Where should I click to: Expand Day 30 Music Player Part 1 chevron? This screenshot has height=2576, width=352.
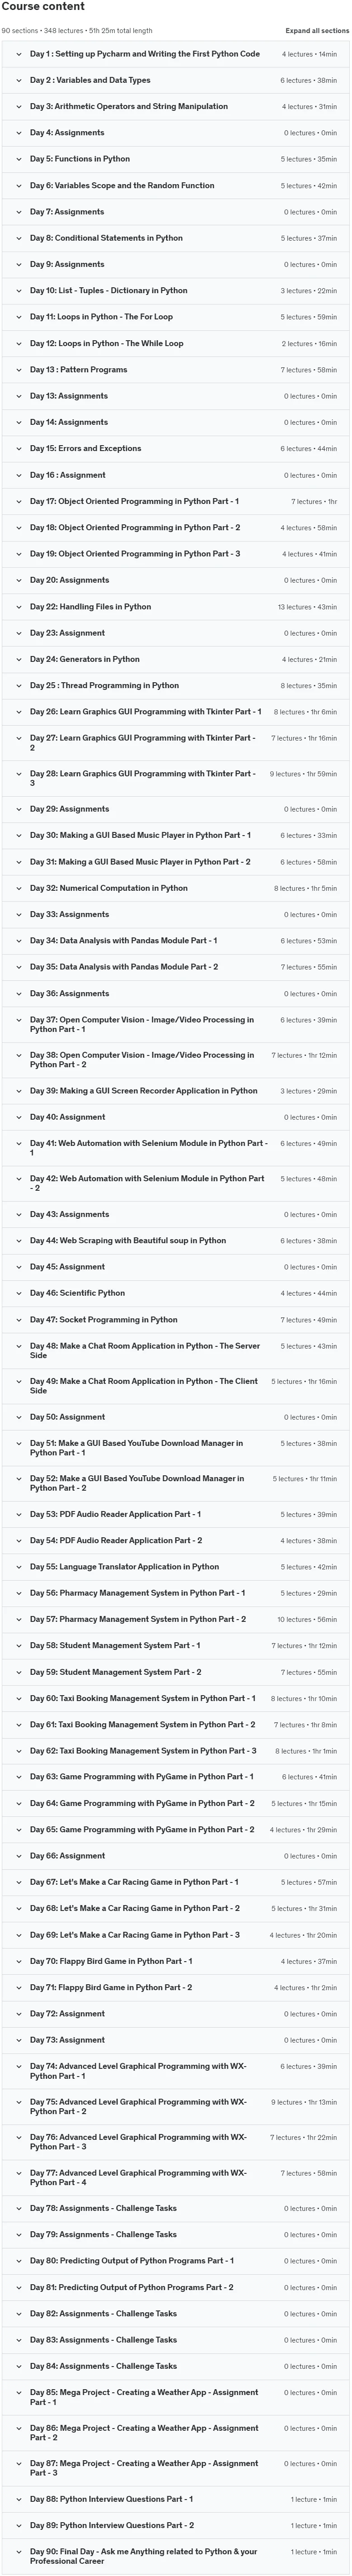point(18,835)
